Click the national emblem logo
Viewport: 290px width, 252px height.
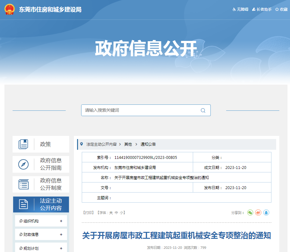point(10,9)
